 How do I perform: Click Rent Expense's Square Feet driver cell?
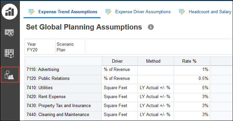coord(120,97)
